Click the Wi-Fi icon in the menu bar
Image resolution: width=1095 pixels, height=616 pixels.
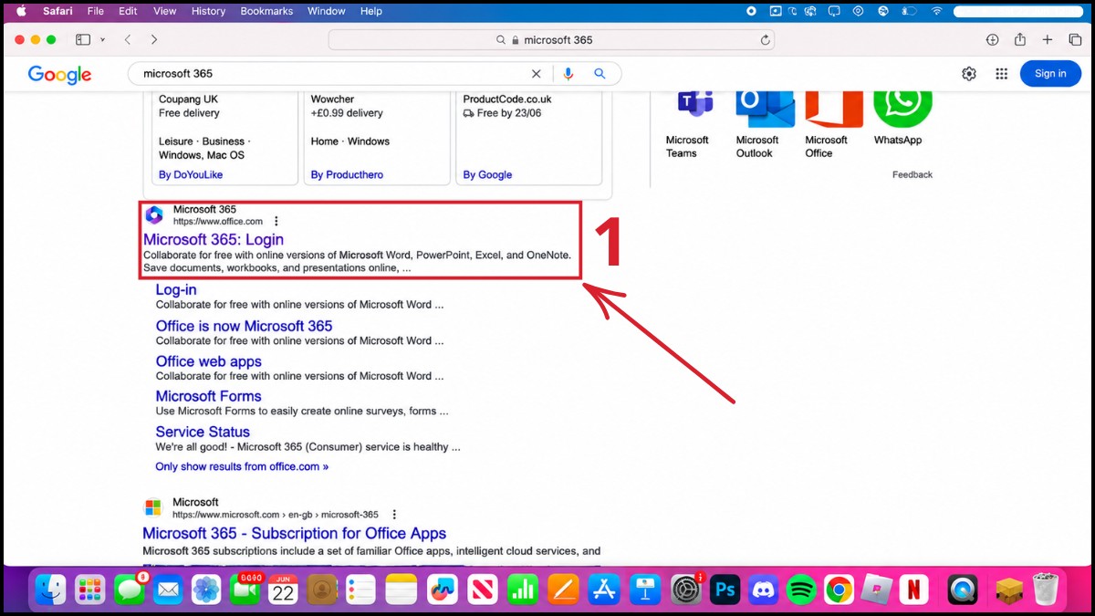pos(936,11)
